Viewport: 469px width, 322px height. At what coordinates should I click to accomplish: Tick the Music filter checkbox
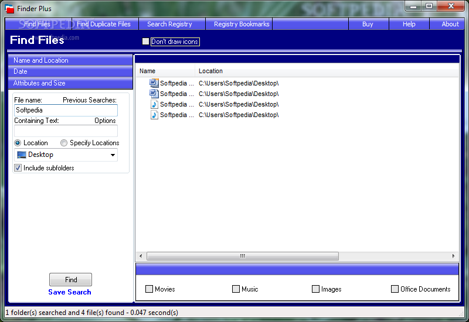tap(236, 289)
